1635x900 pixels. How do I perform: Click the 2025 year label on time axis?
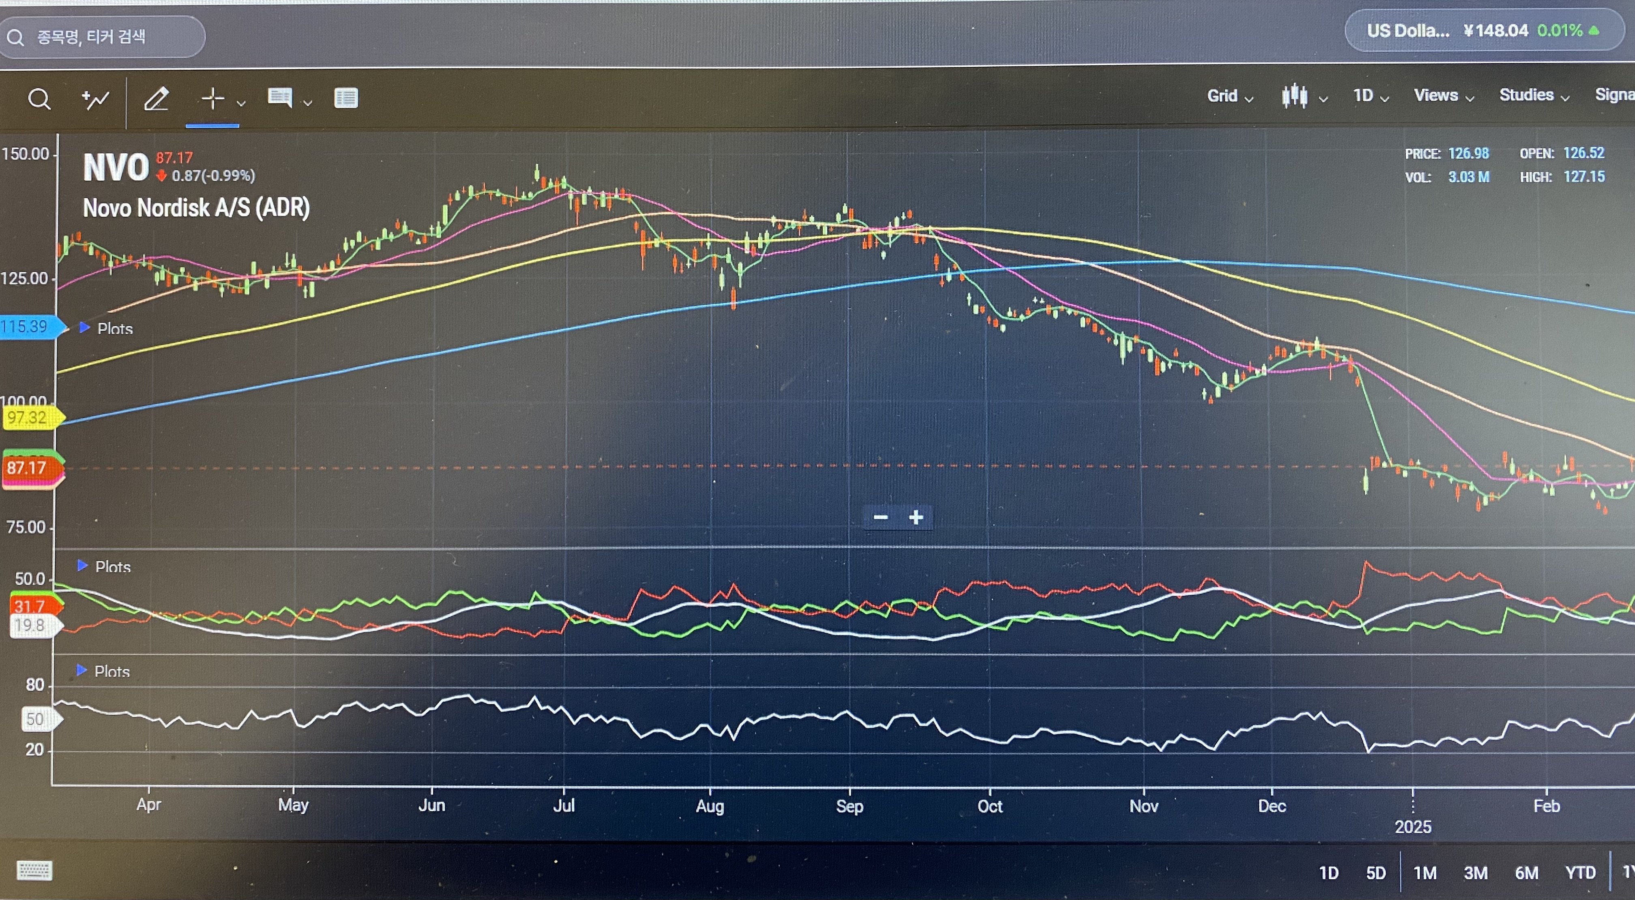tap(1413, 826)
